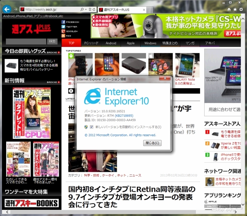Select the Apple navigation tab
The height and width of the screenshot is (216, 247).
[x=130, y=43]
